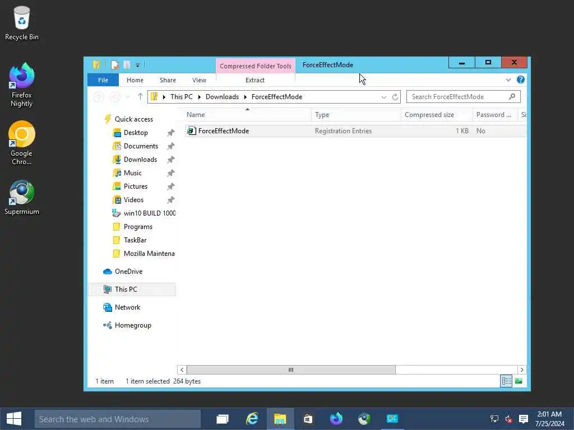
Task: Open Action Center notifications icon
Action: [524, 419]
